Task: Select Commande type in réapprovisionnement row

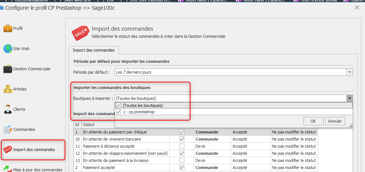Action: tap(212, 153)
